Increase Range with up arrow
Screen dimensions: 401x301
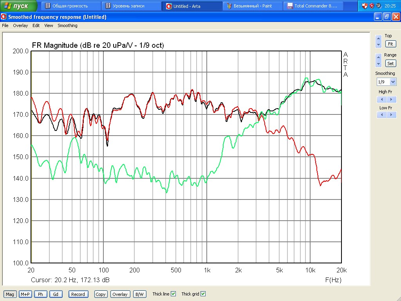[379, 57]
